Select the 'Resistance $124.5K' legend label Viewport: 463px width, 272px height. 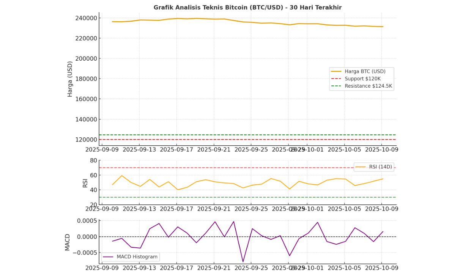[x=368, y=86]
